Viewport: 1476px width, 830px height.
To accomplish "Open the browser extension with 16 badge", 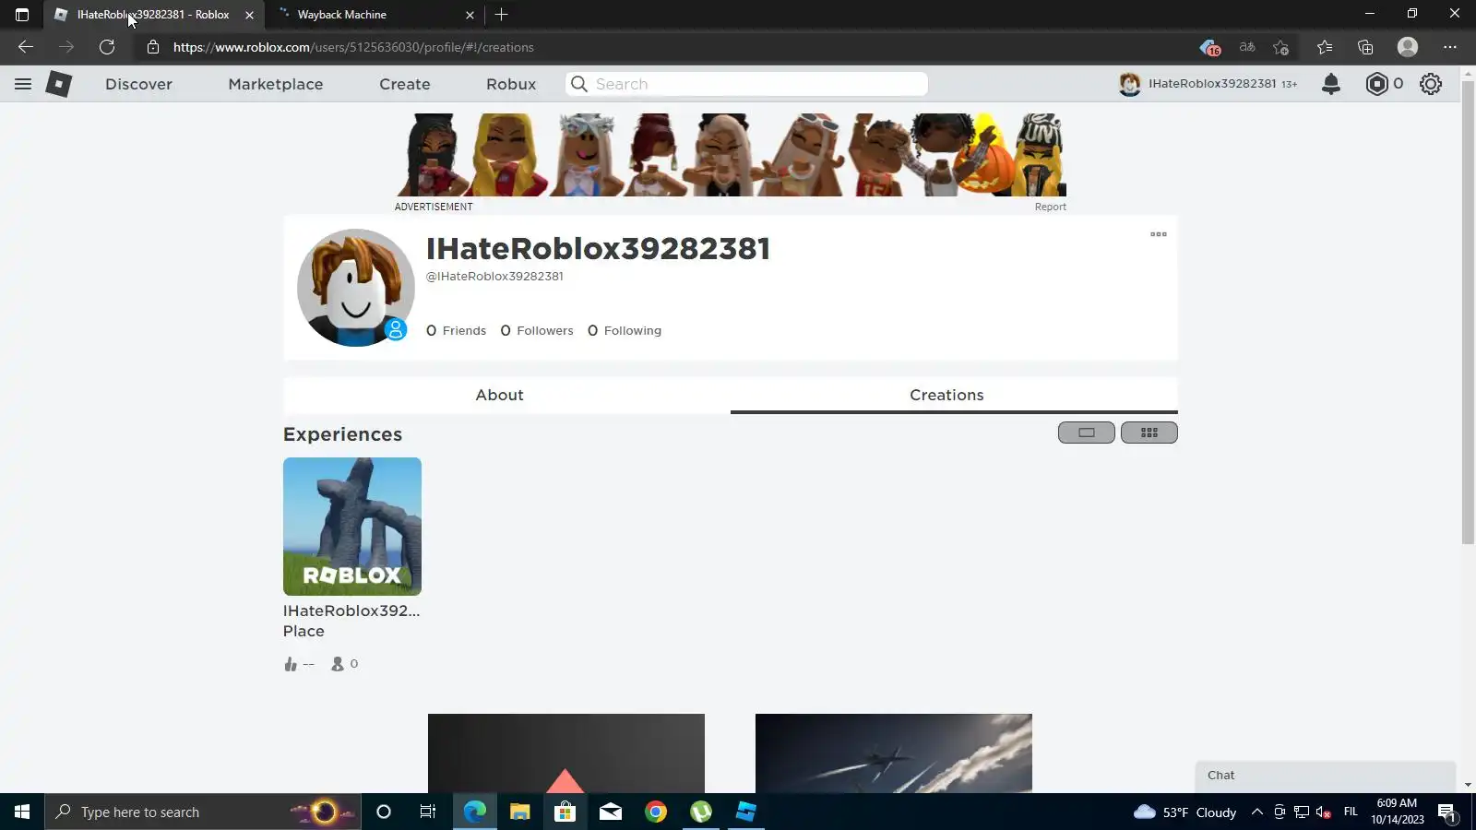I will (x=1209, y=47).
